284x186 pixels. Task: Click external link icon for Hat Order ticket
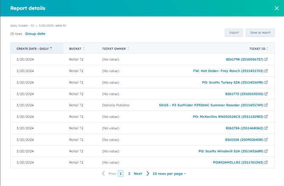point(266,71)
